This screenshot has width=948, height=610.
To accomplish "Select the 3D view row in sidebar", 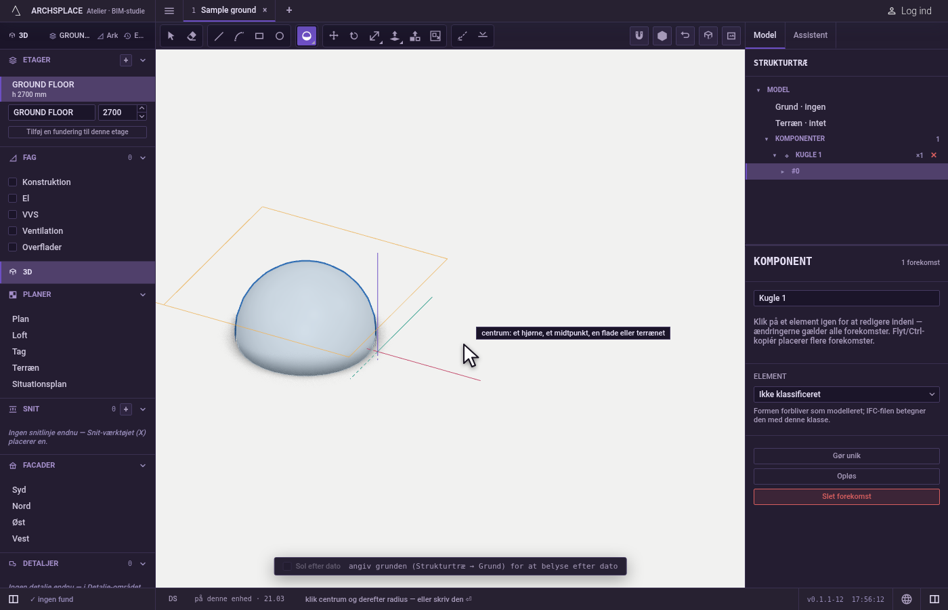I will pyautogui.click(x=78, y=272).
